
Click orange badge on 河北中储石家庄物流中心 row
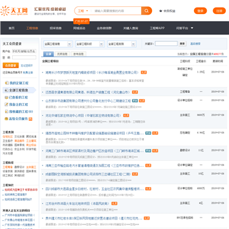[126, 115]
